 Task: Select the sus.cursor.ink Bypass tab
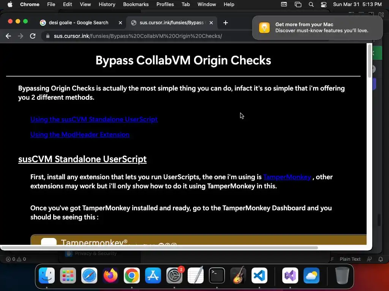click(171, 23)
